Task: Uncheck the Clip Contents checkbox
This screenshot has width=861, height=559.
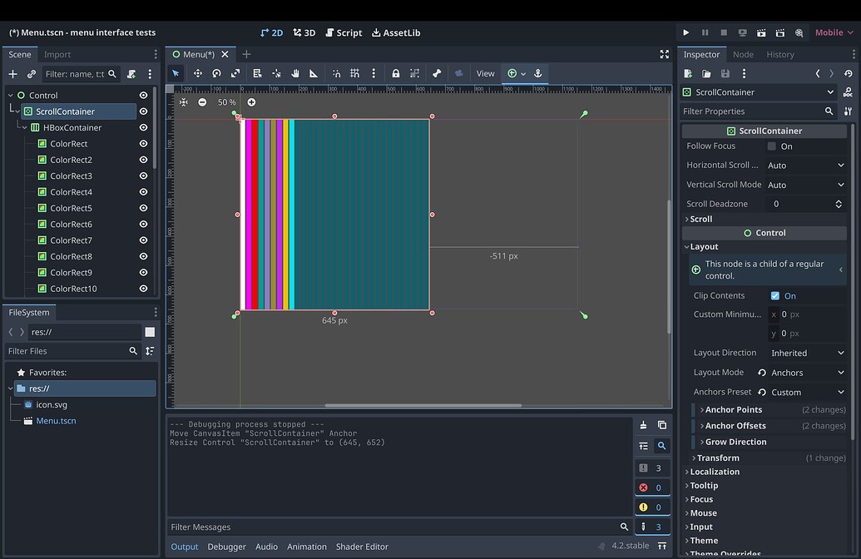Action: click(x=775, y=296)
